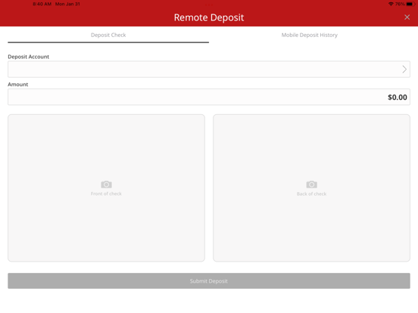Tap the battery indicator icon
The width and height of the screenshot is (418, 313).
(x=410, y=4)
